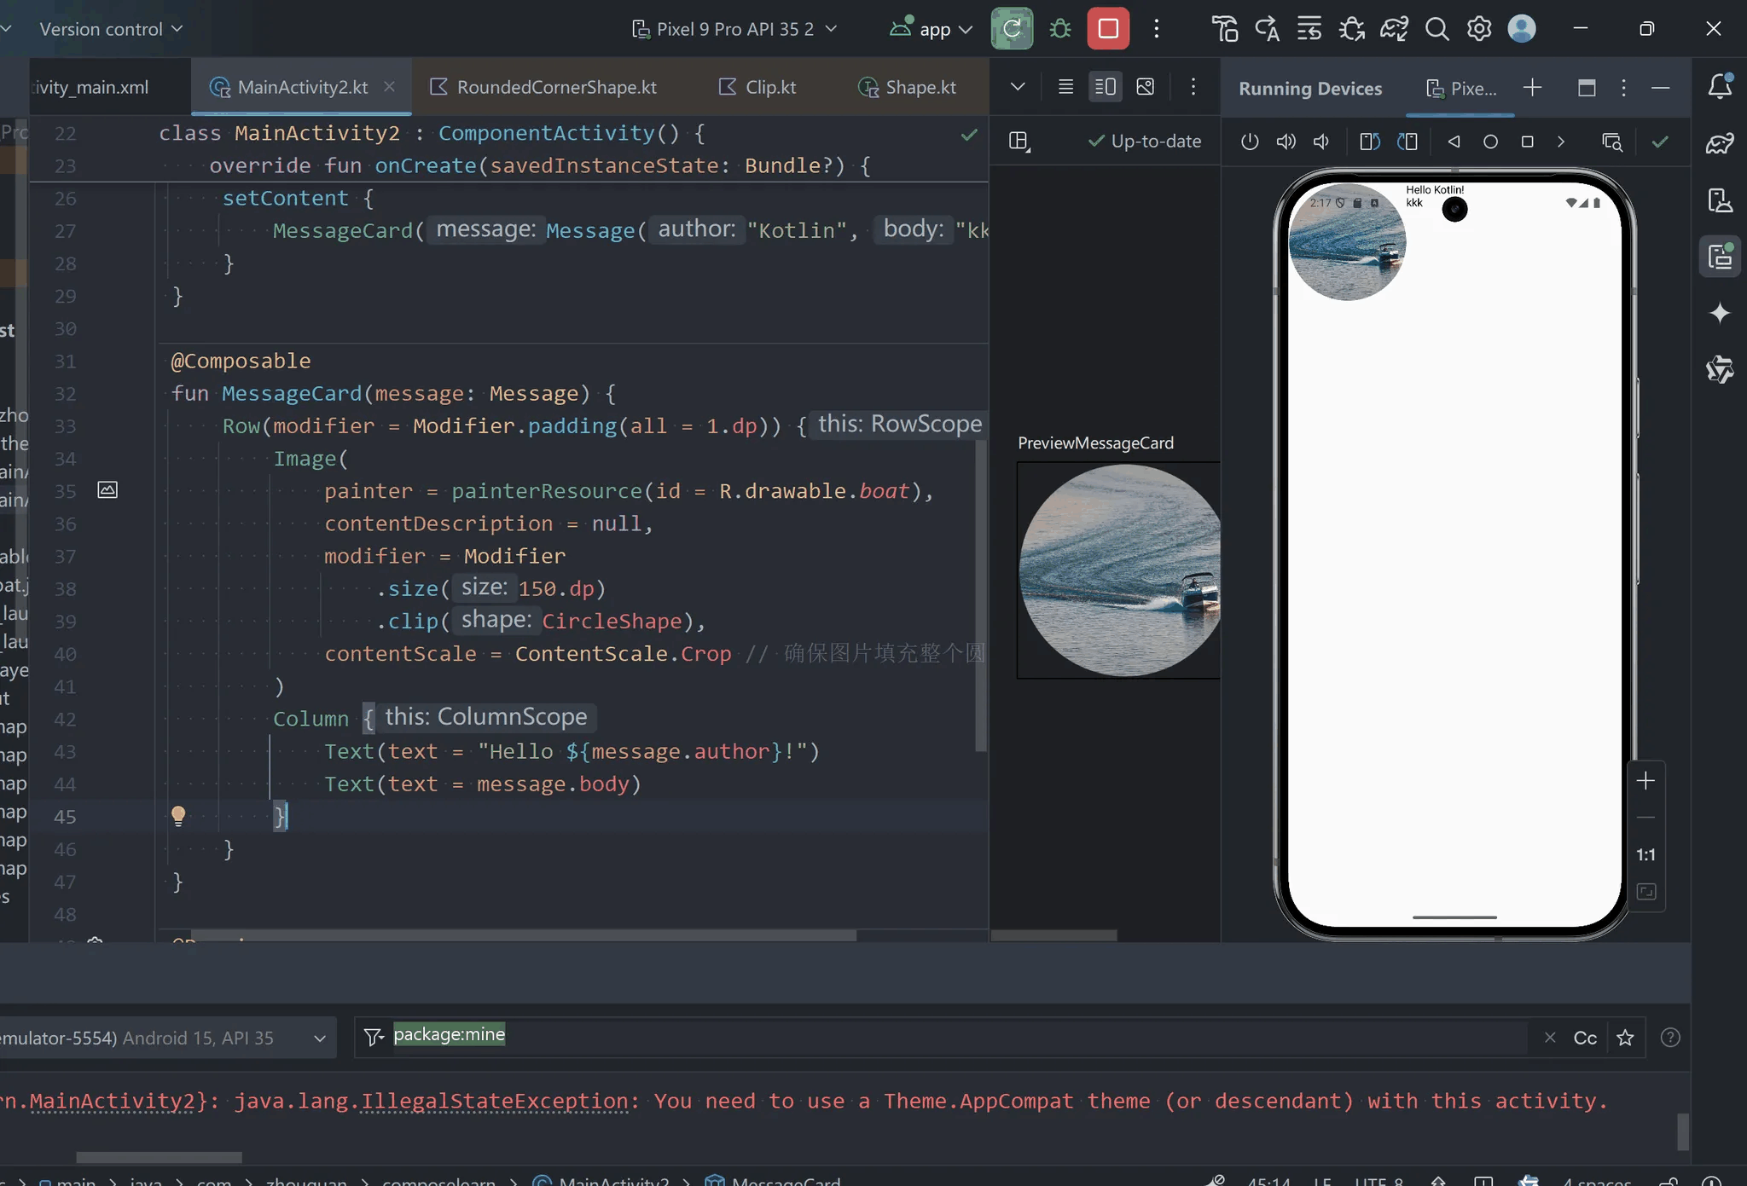
Task: Switch editor to split view mode
Action: pos(1106,87)
